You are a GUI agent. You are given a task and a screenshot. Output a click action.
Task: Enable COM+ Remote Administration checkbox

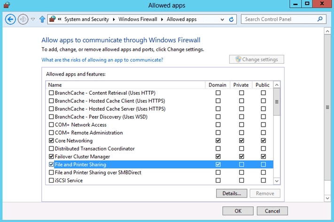[x=51, y=133]
